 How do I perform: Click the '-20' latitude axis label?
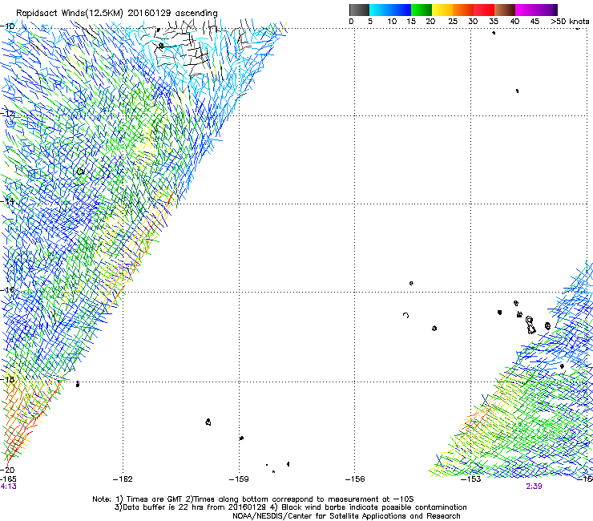point(7,470)
